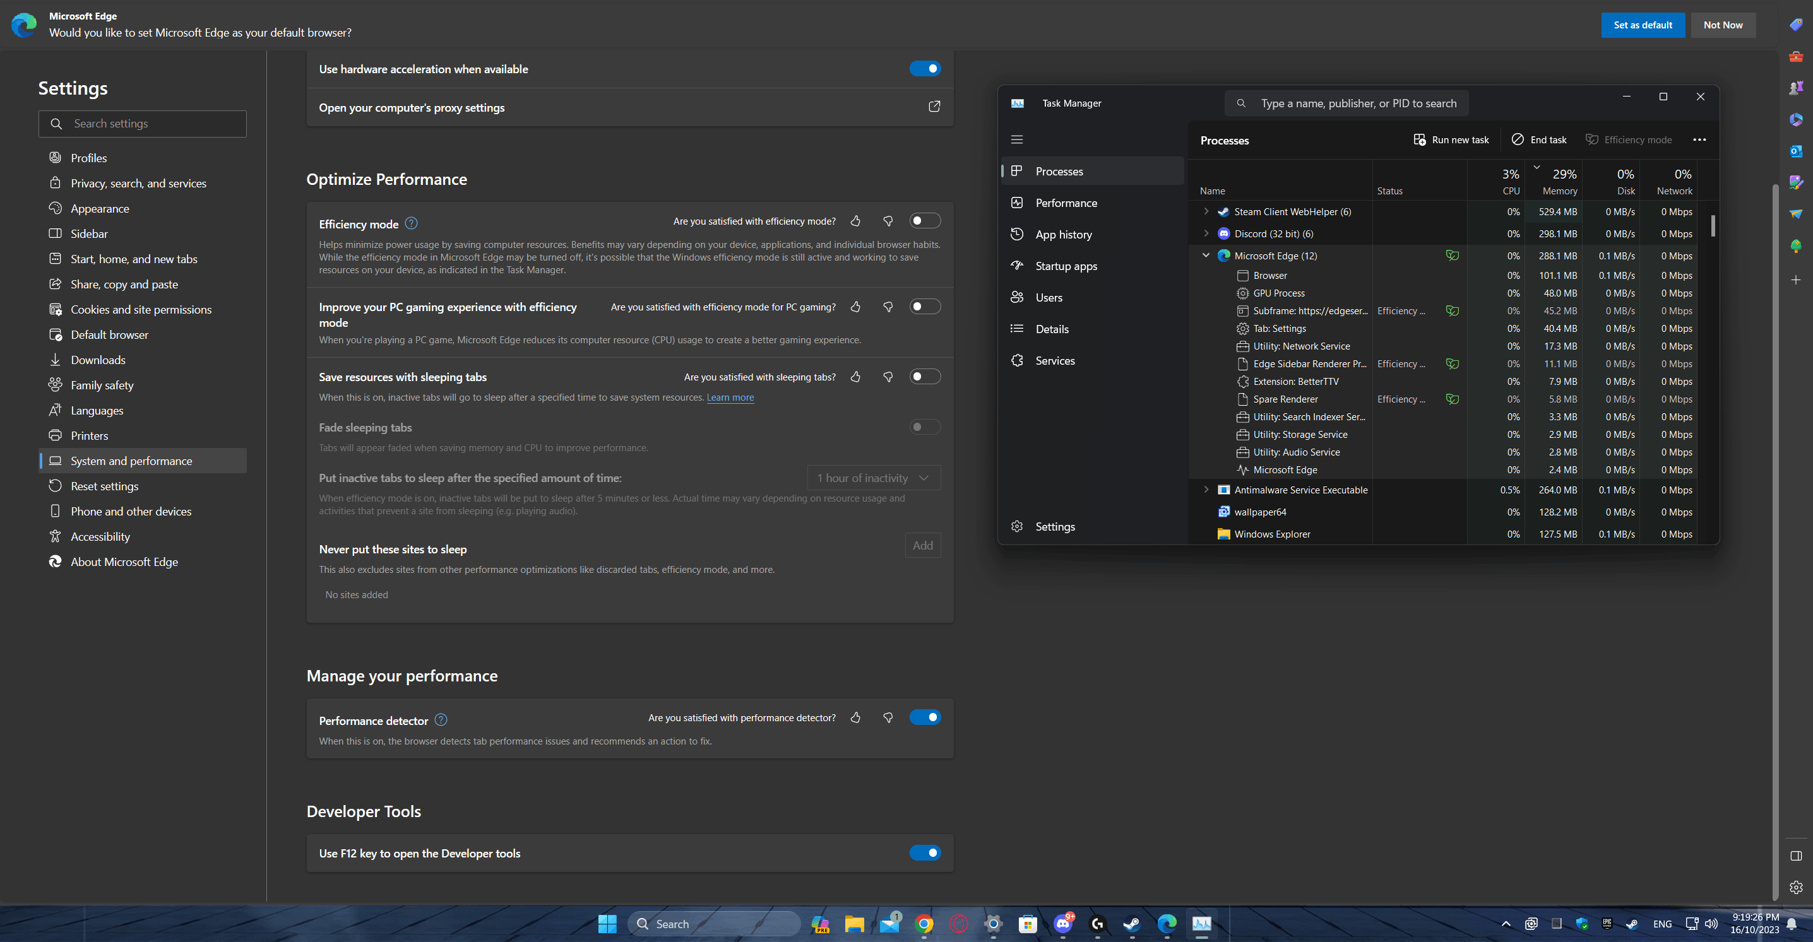Click thumbs up for performance detector feedback

point(855,717)
